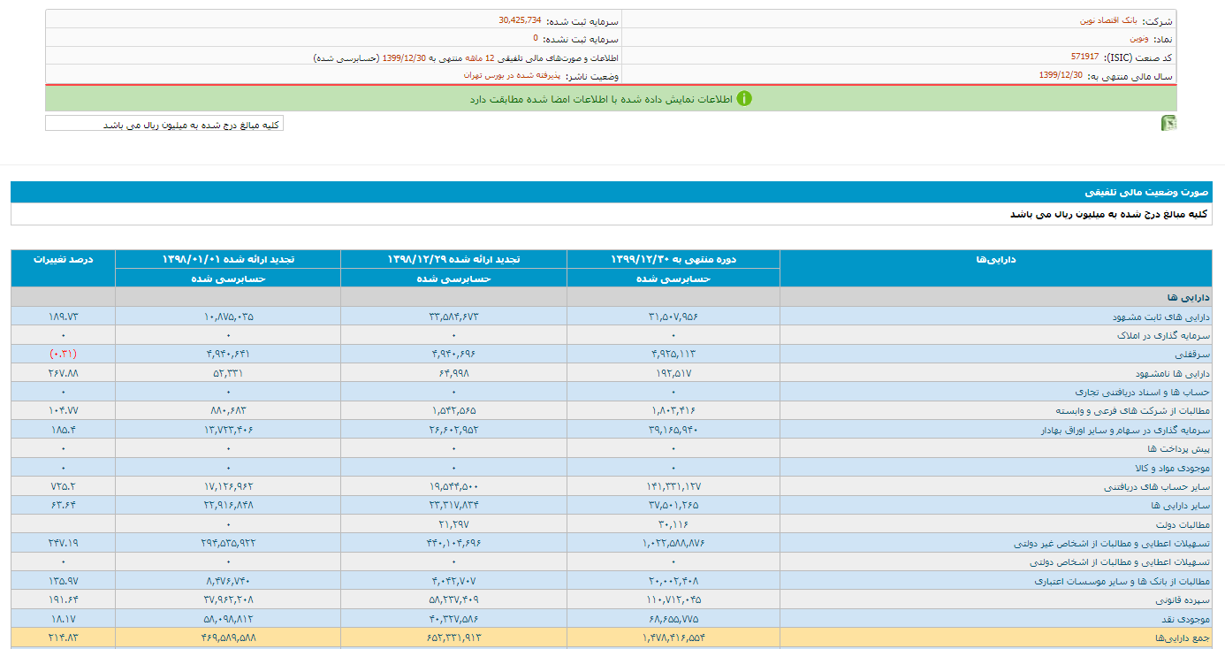The image size is (1225, 649).
Task: Click the fiscal year end date 1399/12/30
Action: [x=1061, y=75]
